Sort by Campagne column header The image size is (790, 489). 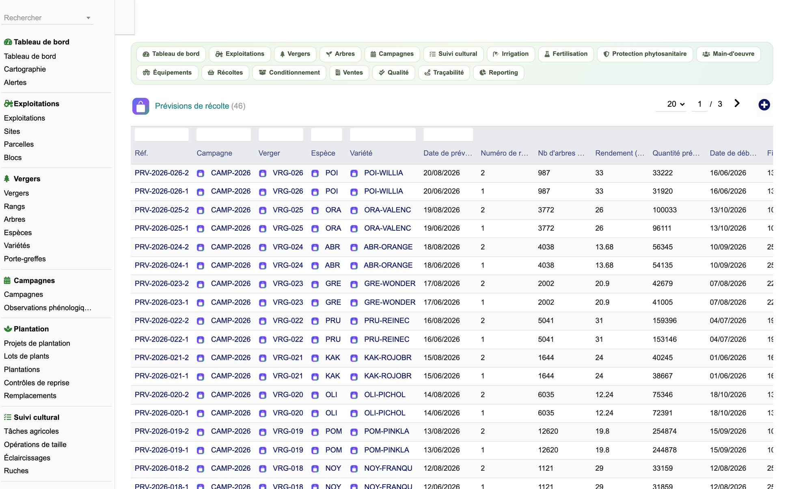[x=214, y=153]
